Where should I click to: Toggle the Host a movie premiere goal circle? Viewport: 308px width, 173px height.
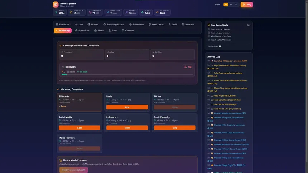coord(208,33)
